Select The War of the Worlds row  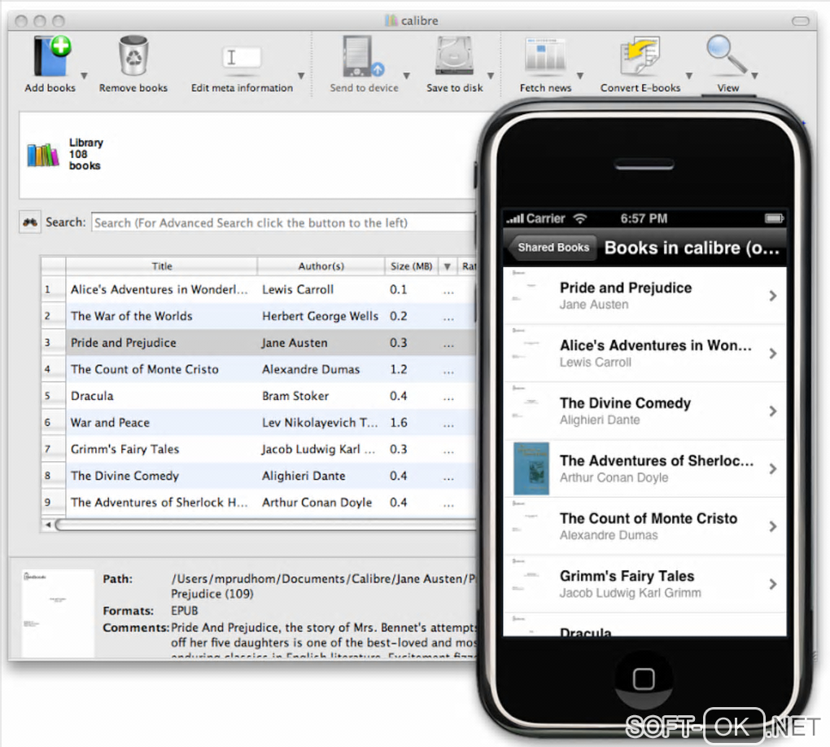point(260,316)
